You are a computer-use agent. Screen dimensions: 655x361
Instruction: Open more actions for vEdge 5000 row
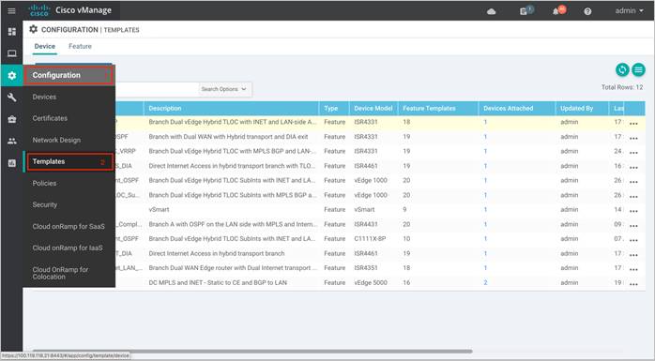click(633, 284)
